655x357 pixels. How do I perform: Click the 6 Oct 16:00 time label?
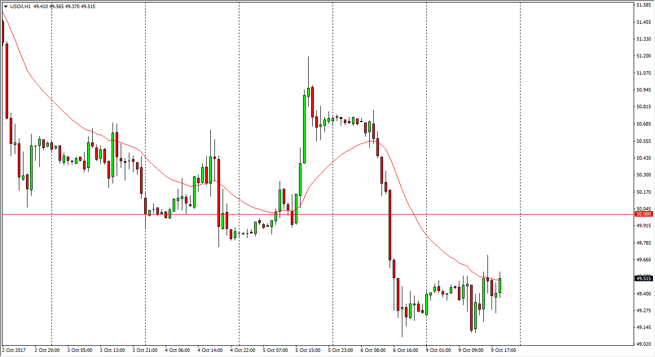[x=406, y=350]
